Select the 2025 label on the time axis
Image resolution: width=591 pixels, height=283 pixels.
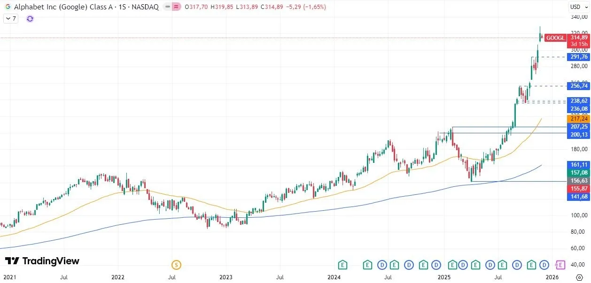pyautogui.click(x=443, y=277)
